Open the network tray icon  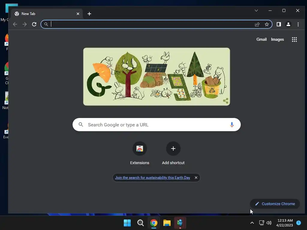pos(261,223)
